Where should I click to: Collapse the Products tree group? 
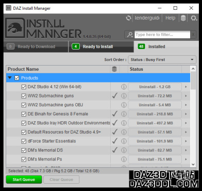coord(10,78)
